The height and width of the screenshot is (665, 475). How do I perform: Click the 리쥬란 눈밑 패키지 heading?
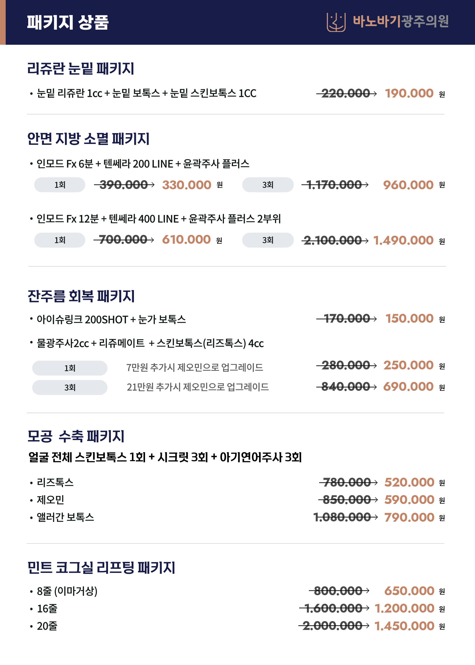point(80,69)
